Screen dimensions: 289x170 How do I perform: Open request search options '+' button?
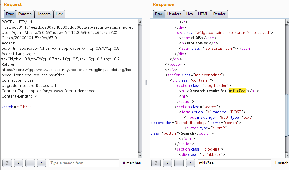(x=30, y=163)
